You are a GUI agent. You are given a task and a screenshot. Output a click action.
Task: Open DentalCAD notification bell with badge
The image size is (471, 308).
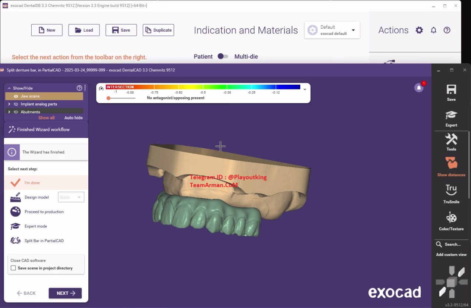tap(419, 88)
